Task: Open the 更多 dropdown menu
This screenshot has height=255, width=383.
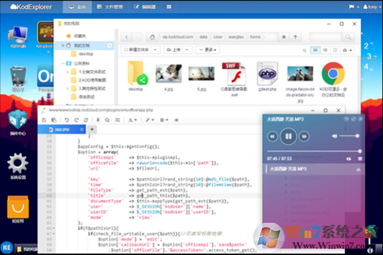Action: click(208, 50)
